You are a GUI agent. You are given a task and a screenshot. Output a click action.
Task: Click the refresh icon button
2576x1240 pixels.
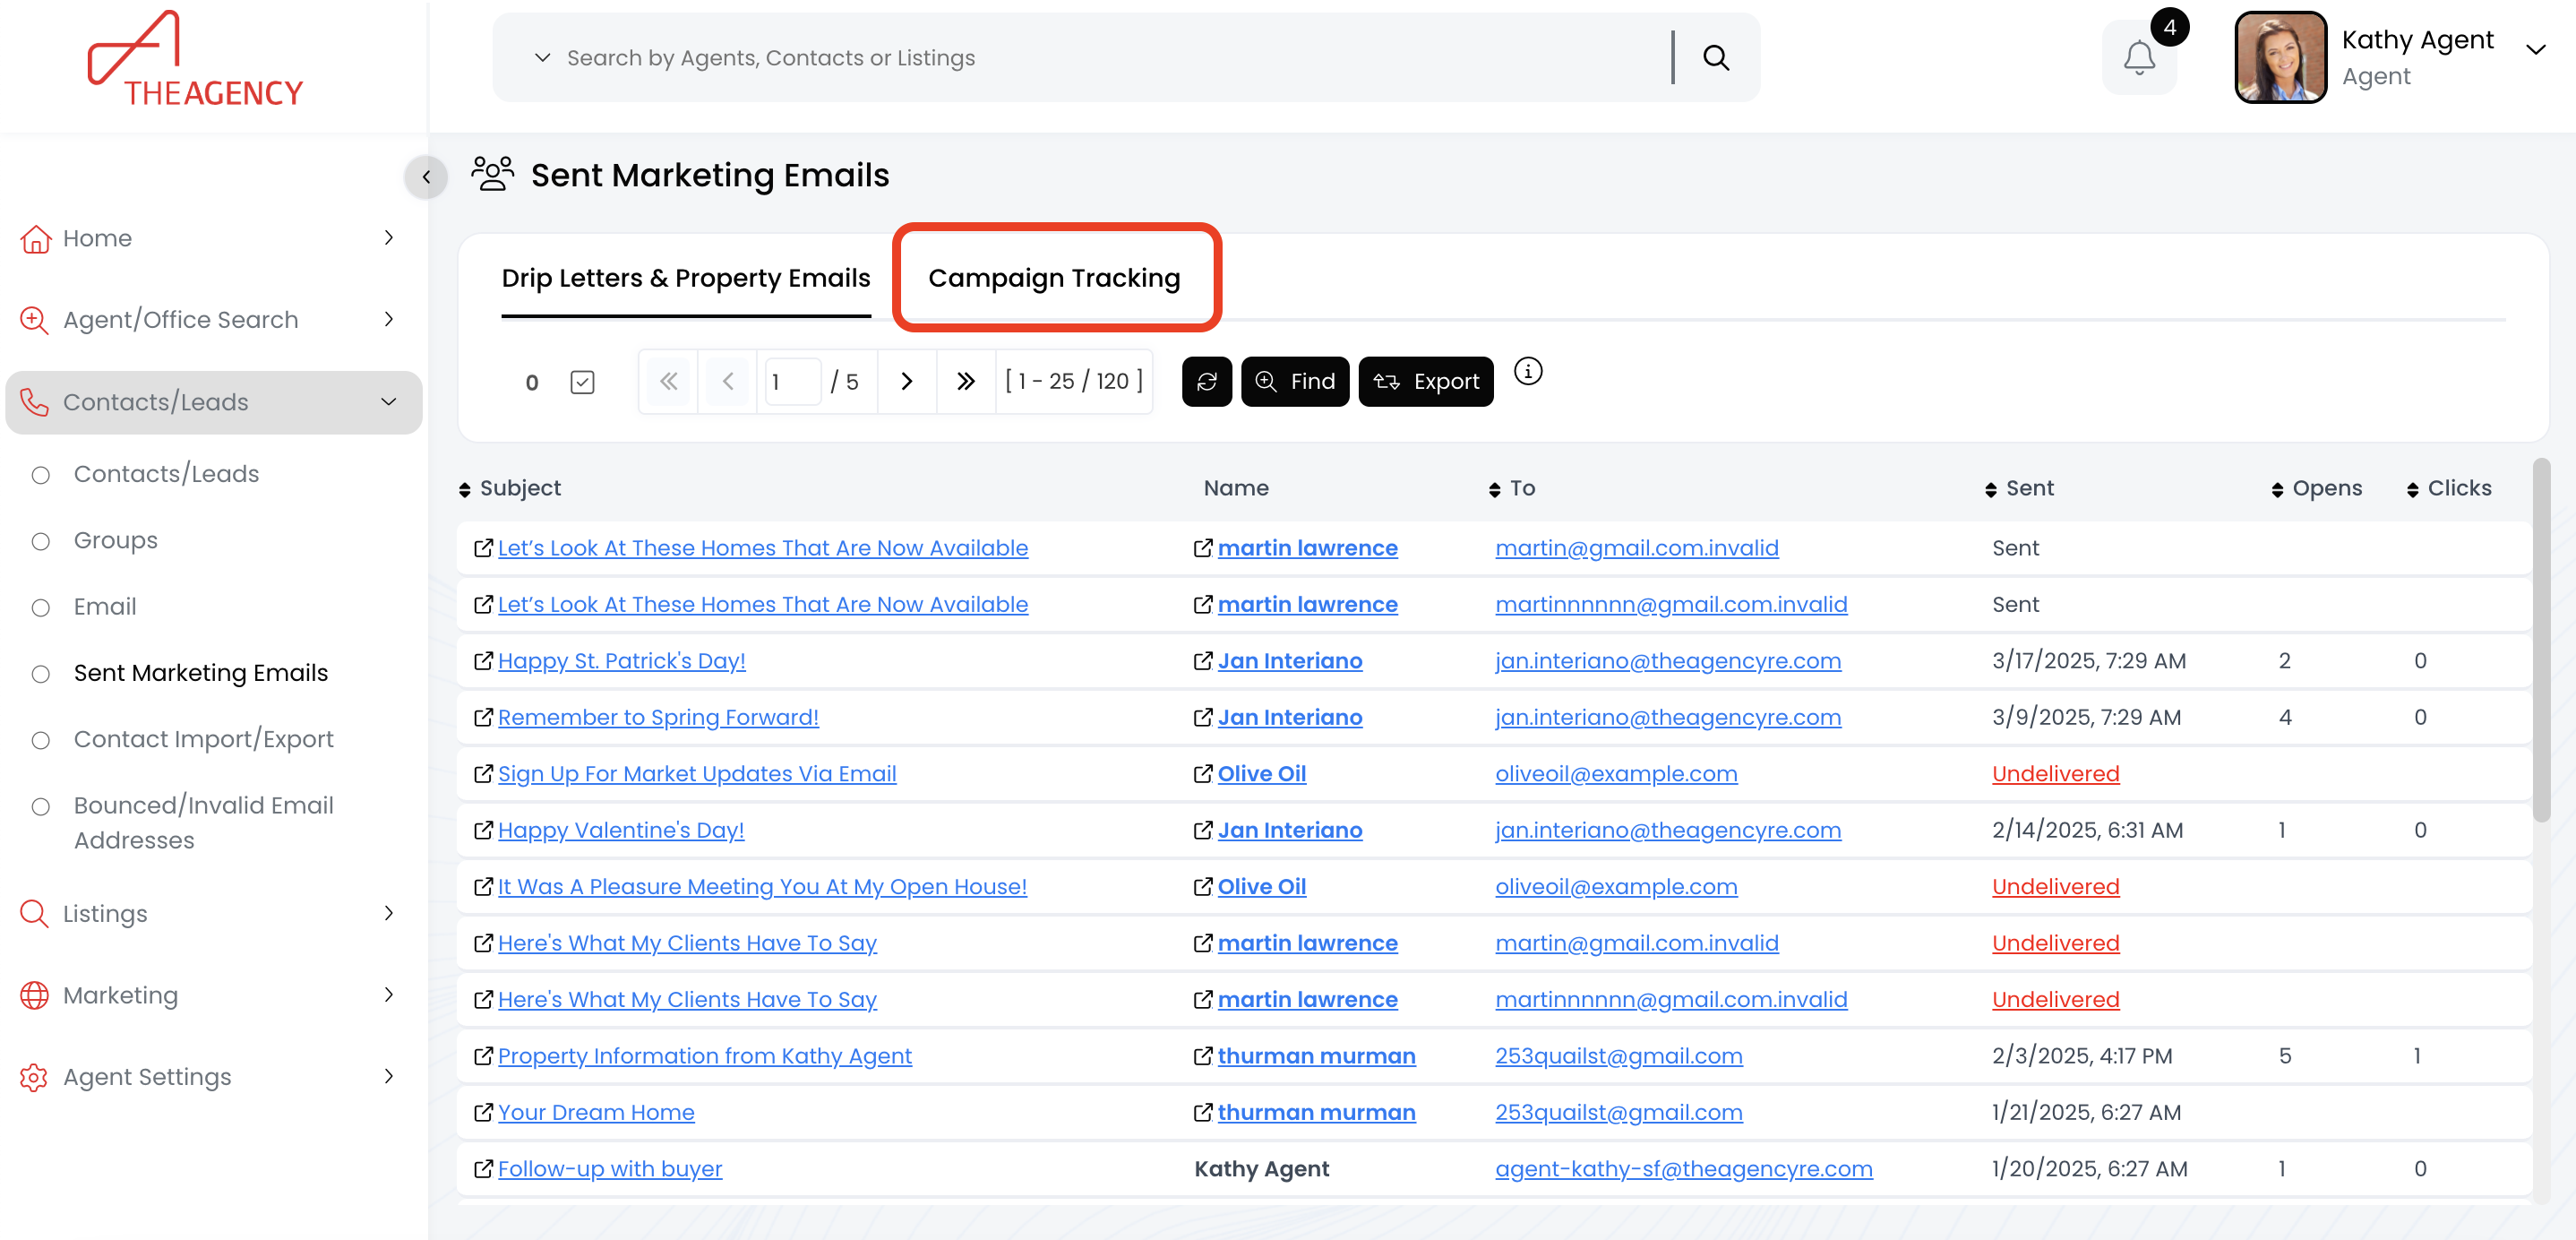pos(1206,382)
